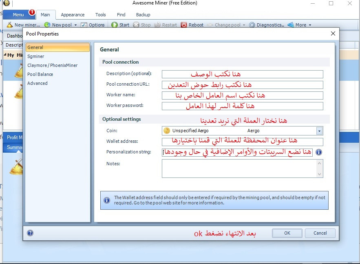
Task: Click the Change pool toolbar button
Action: (x=224, y=25)
